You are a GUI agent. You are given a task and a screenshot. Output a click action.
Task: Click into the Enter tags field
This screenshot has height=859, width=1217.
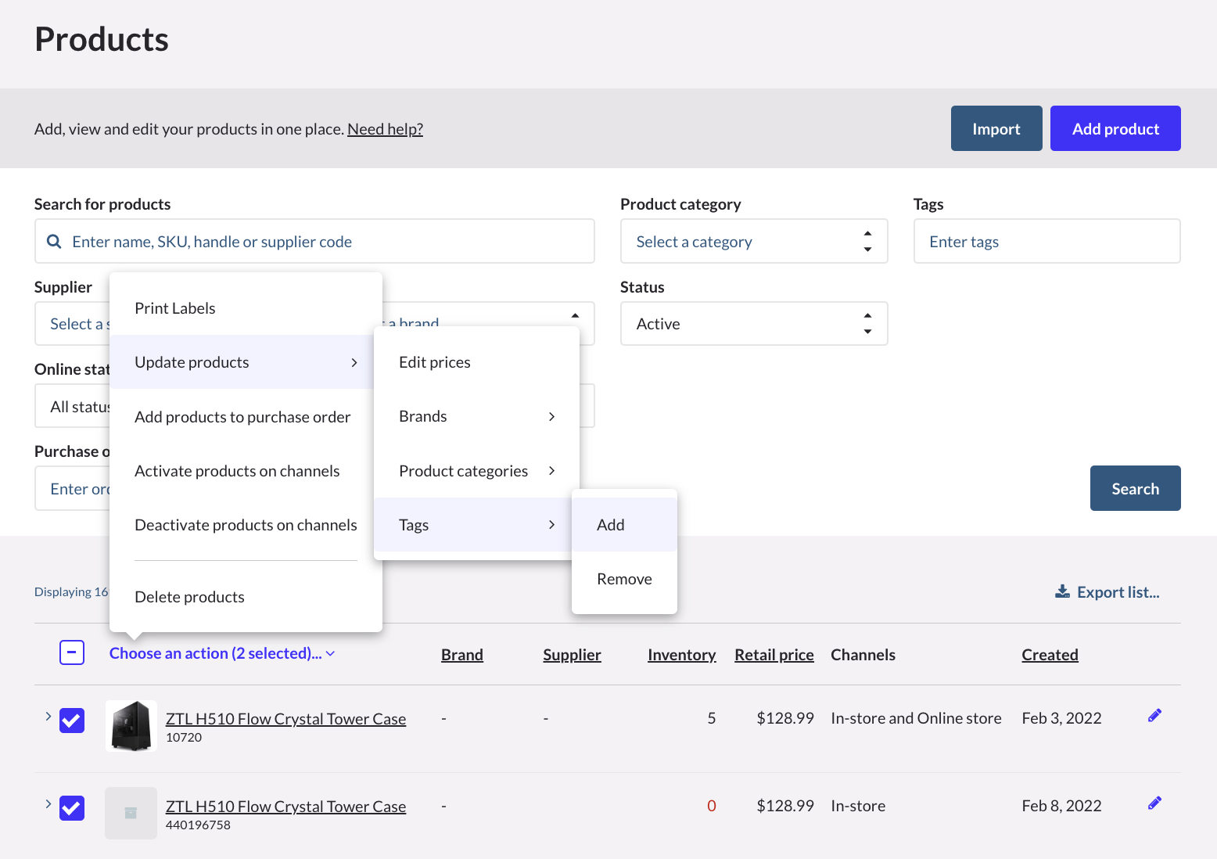1046,242
